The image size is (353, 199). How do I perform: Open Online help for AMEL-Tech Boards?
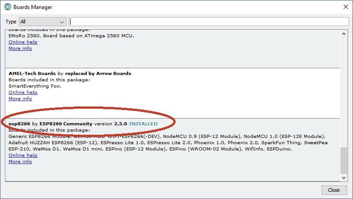[23, 92]
